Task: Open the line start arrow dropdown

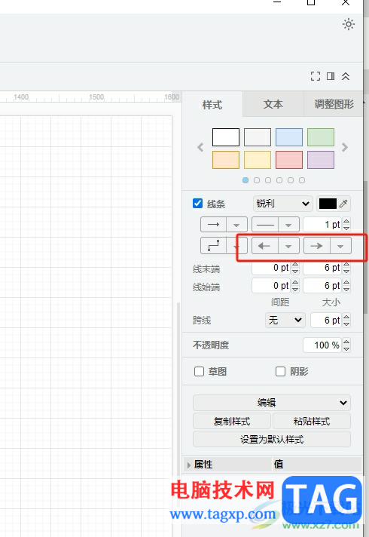Action: click(x=288, y=246)
